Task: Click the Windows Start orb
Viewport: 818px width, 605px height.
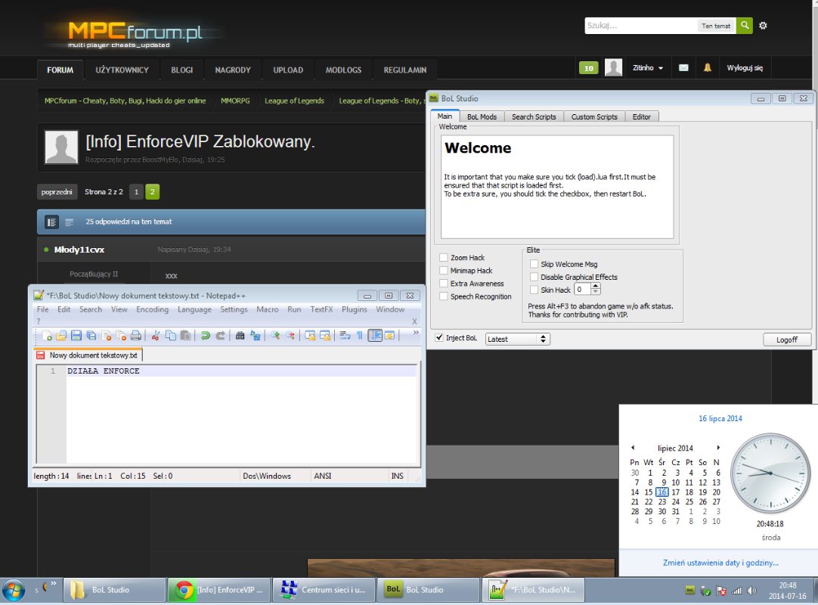Action: 14,591
